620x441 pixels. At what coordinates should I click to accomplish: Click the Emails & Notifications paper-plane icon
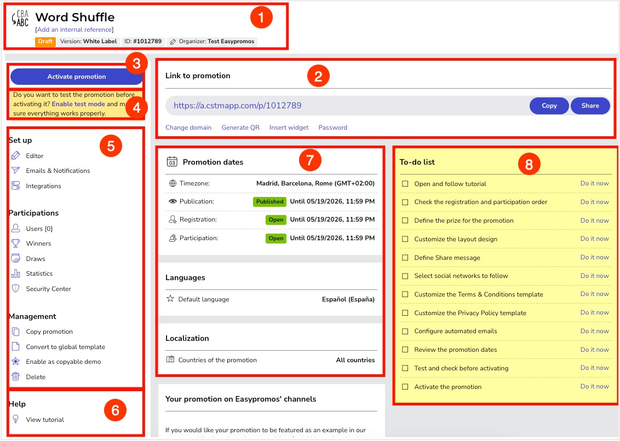(x=15, y=170)
